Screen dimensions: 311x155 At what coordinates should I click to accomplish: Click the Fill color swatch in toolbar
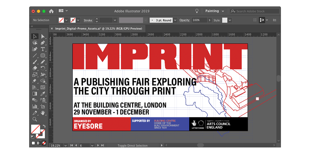(35, 129)
